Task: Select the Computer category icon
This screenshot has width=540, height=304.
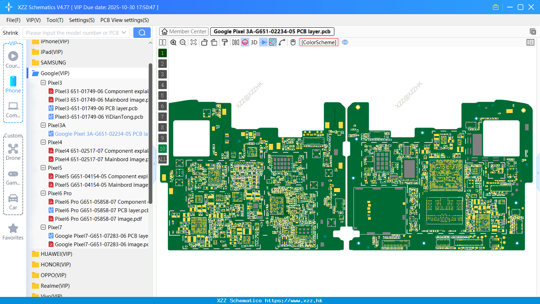Action: [x=13, y=109]
